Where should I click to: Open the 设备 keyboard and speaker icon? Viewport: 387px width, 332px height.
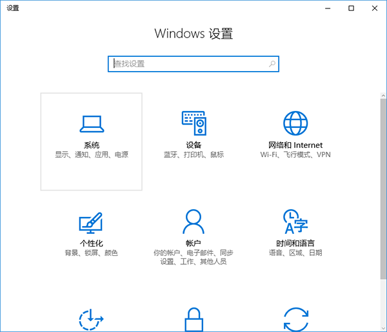pos(194,123)
